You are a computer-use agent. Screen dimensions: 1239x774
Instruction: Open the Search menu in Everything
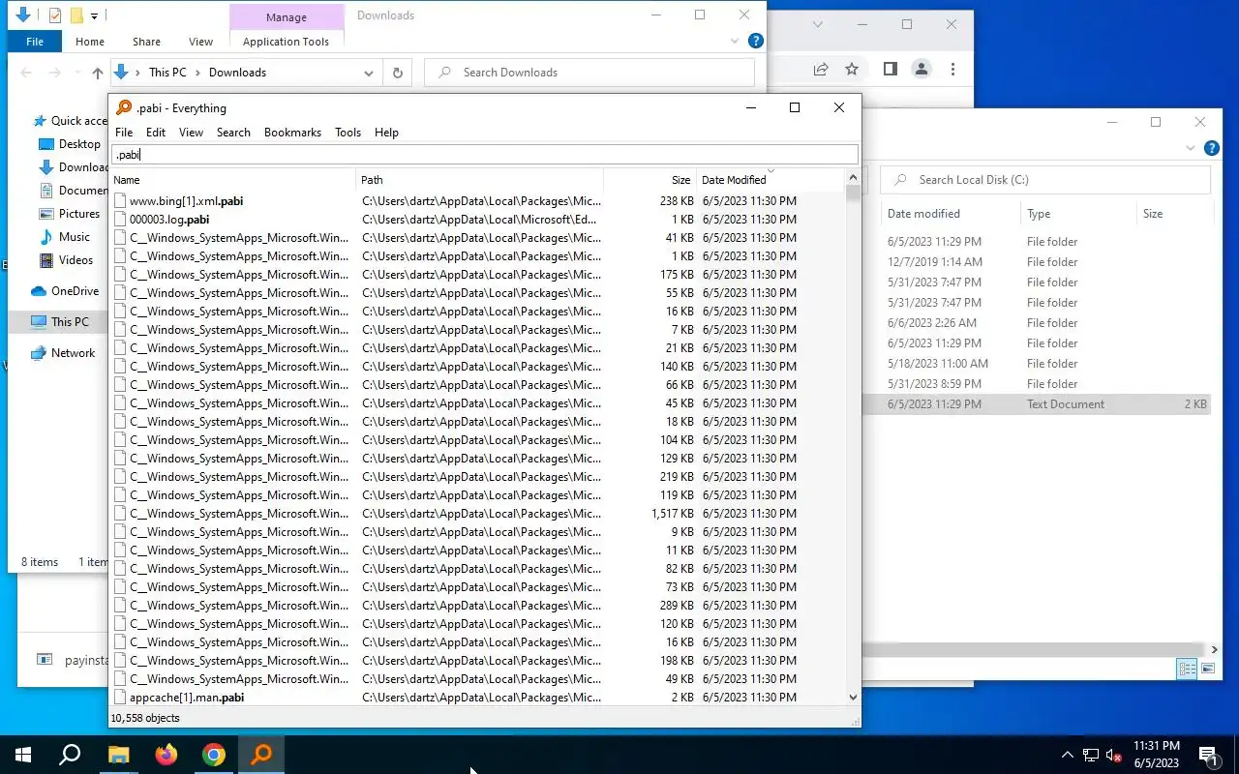tap(233, 133)
